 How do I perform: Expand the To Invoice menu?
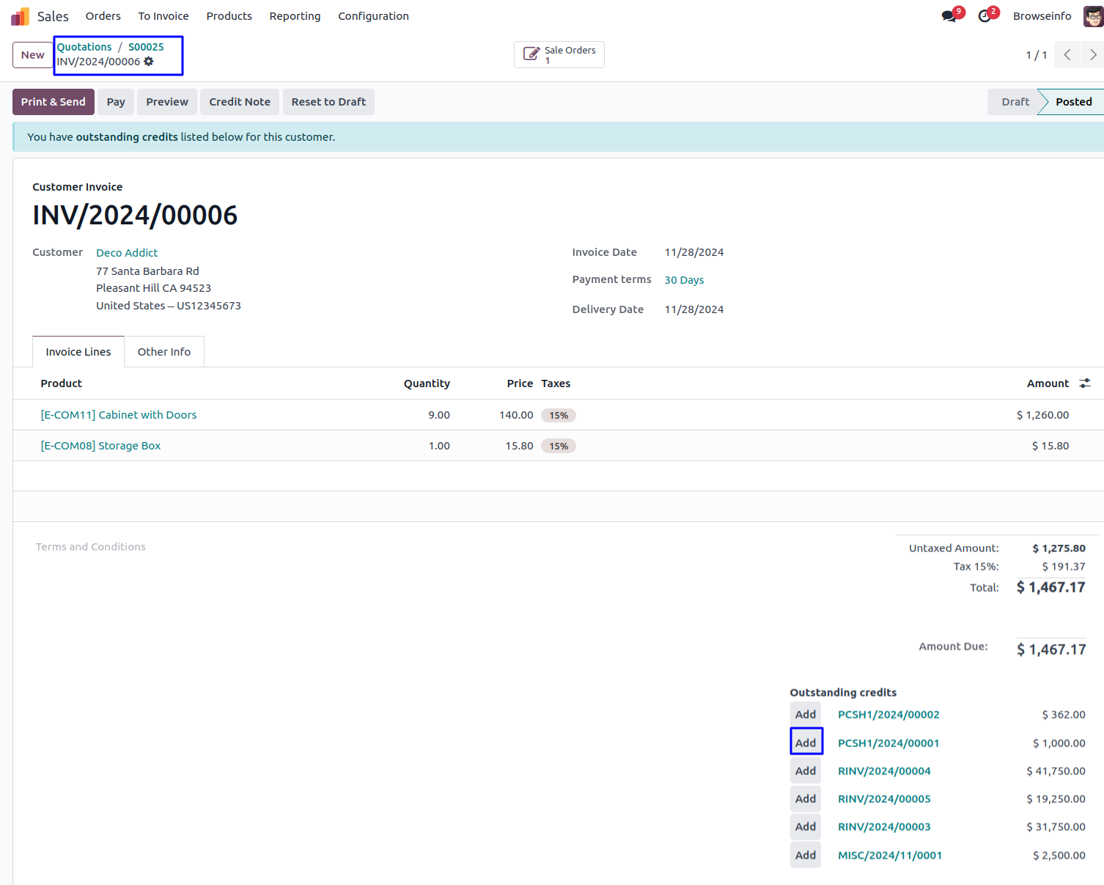click(x=163, y=16)
